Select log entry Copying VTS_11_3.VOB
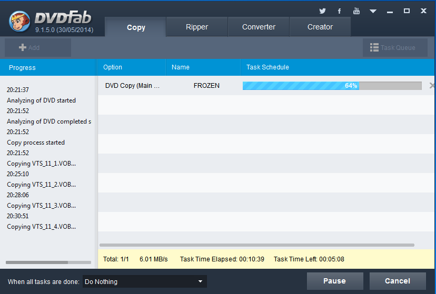 [x=41, y=206]
